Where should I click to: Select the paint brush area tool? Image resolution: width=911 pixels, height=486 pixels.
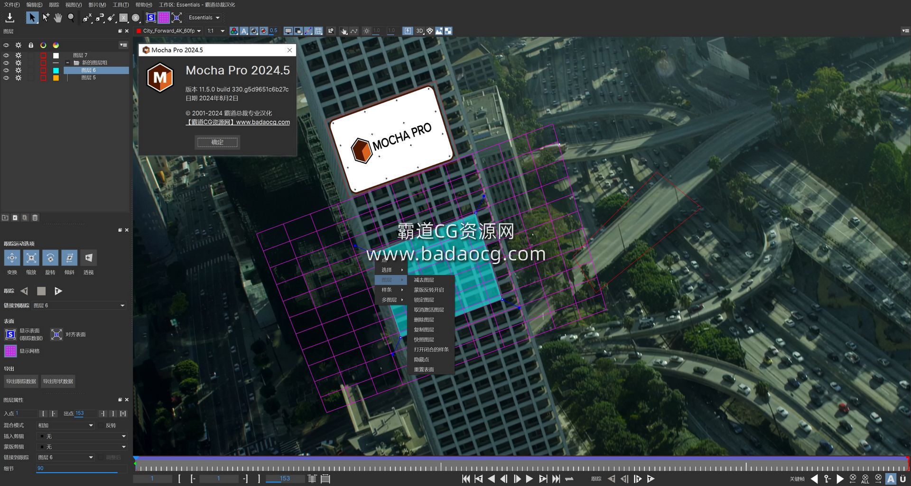[x=111, y=18]
